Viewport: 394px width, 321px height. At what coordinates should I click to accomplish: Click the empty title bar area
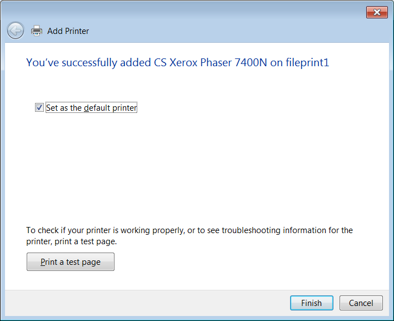183,11
